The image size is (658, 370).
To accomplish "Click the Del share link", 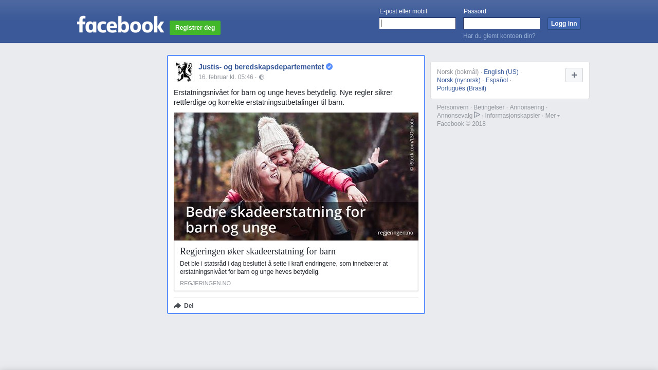I will pos(189,306).
